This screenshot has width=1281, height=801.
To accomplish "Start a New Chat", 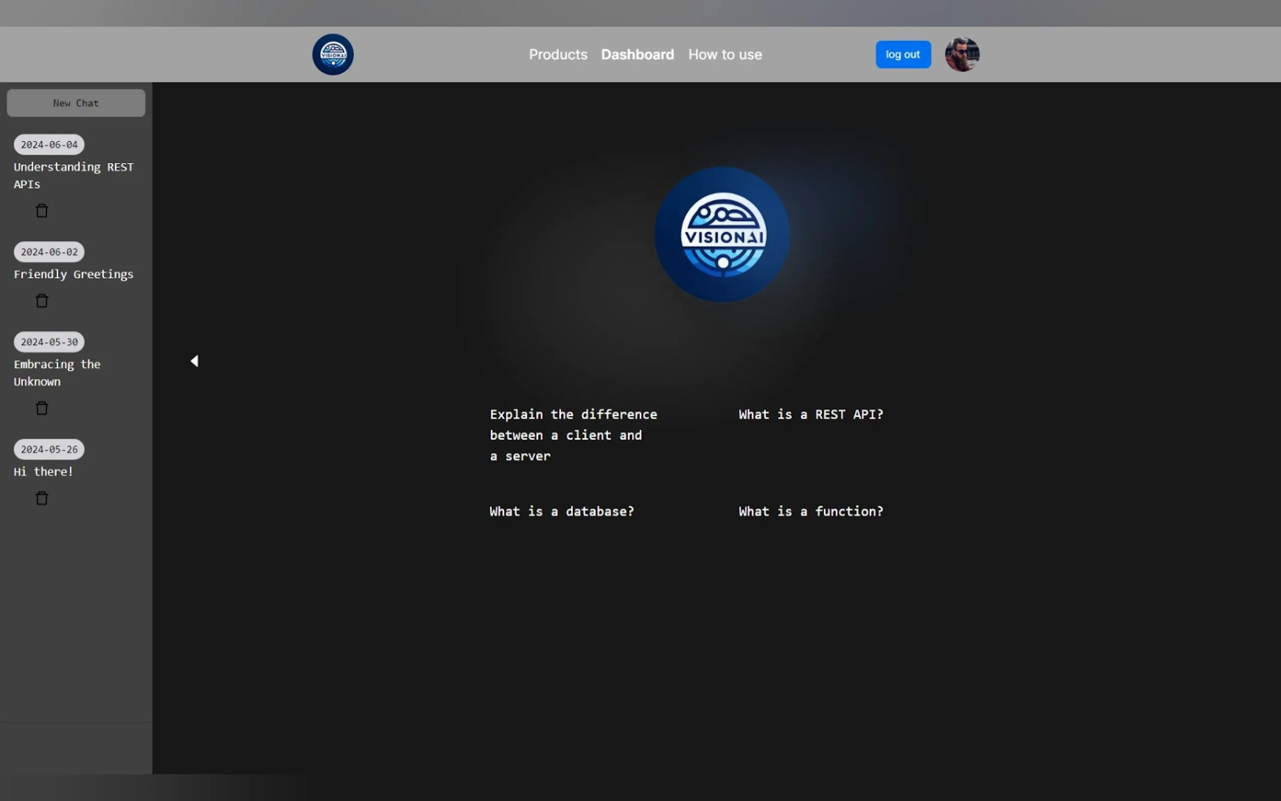I will tap(76, 103).
